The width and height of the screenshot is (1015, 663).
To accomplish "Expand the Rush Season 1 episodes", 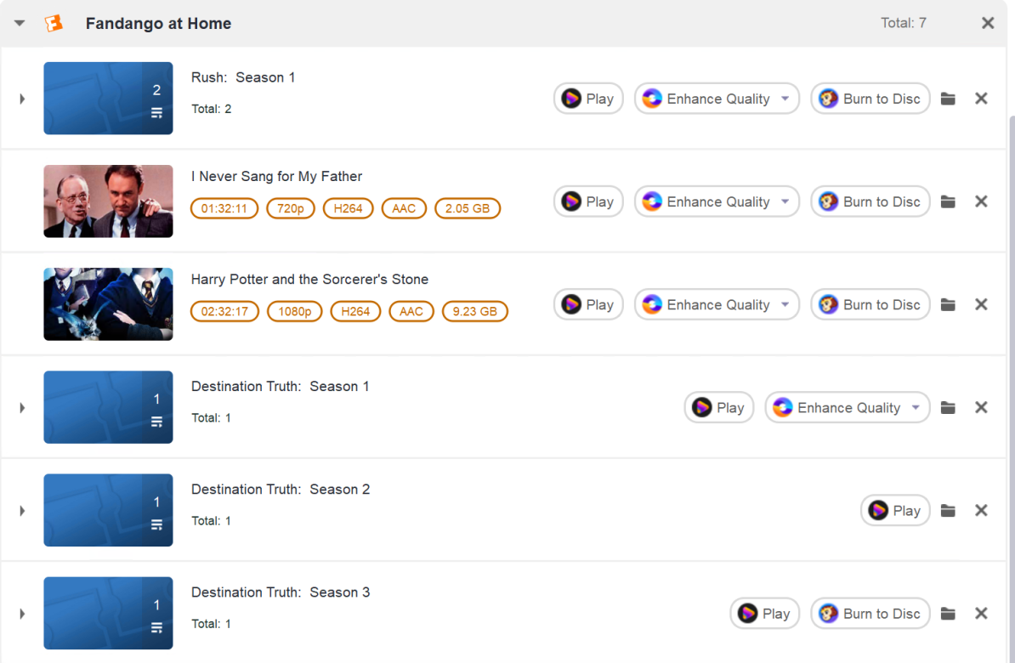I will [x=22, y=99].
